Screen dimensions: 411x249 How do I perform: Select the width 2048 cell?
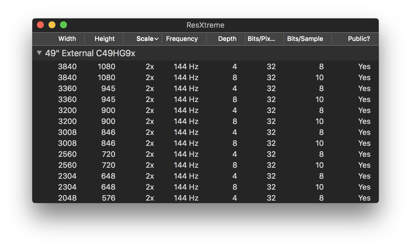pos(67,198)
